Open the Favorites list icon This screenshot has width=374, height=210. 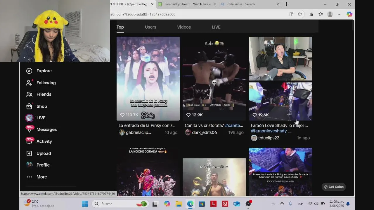tap(321, 14)
